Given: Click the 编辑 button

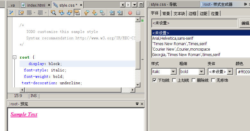Looking at the screenshot, I should 245,23.
